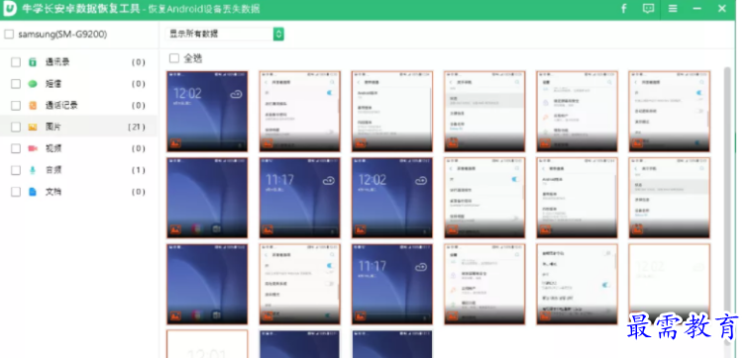Click the (21) count beside 图片

(137, 127)
